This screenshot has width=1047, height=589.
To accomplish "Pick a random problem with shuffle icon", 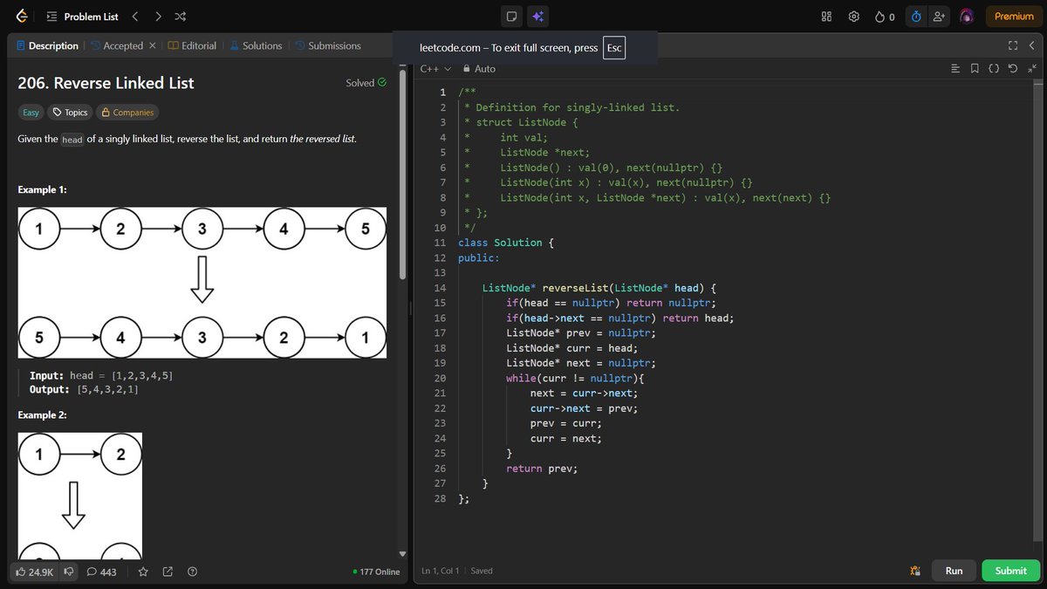I will pos(180,17).
